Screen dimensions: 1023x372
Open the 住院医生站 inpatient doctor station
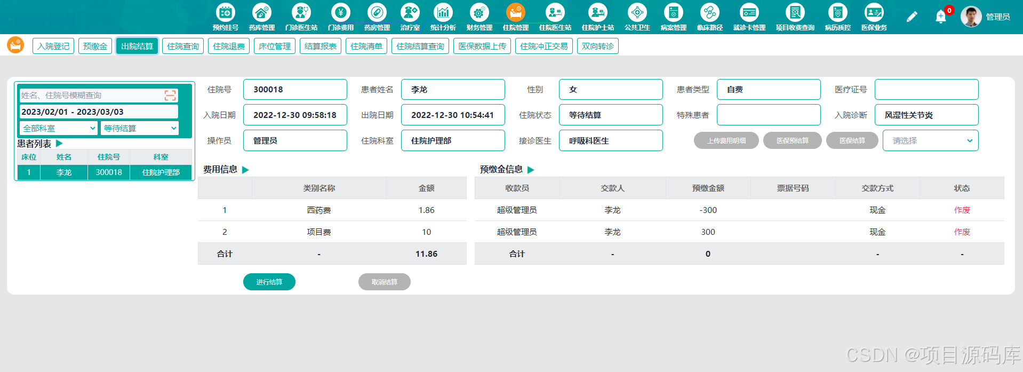pyautogui.click(x=555, y=17)
